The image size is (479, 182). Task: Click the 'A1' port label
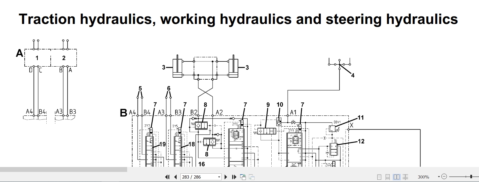pyautogui.click(x=293, y=112)
